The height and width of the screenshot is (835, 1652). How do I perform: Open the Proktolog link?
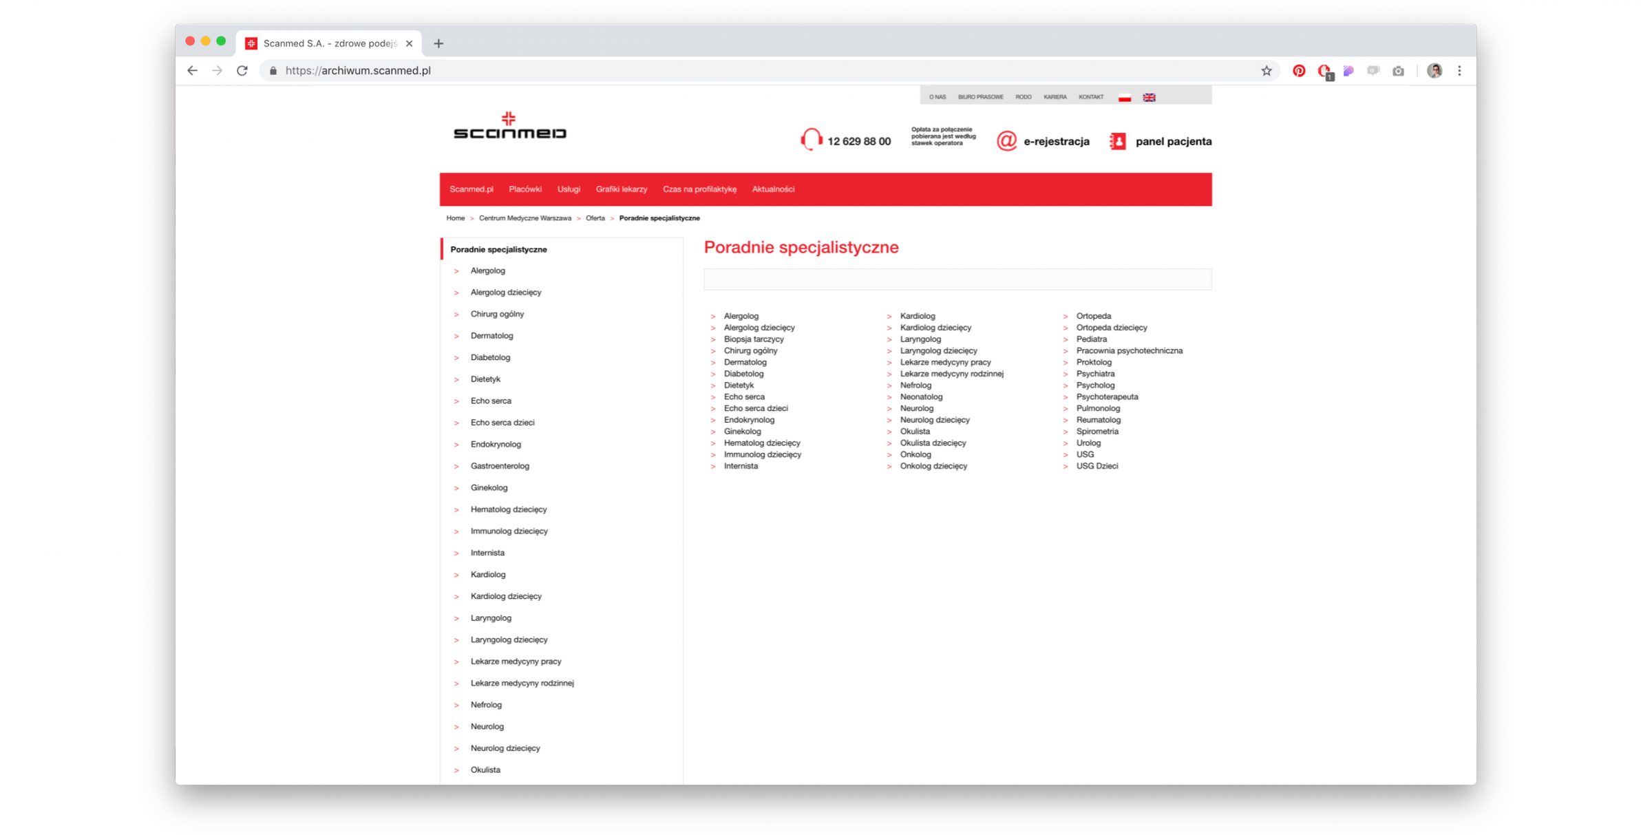point(1094,363)
